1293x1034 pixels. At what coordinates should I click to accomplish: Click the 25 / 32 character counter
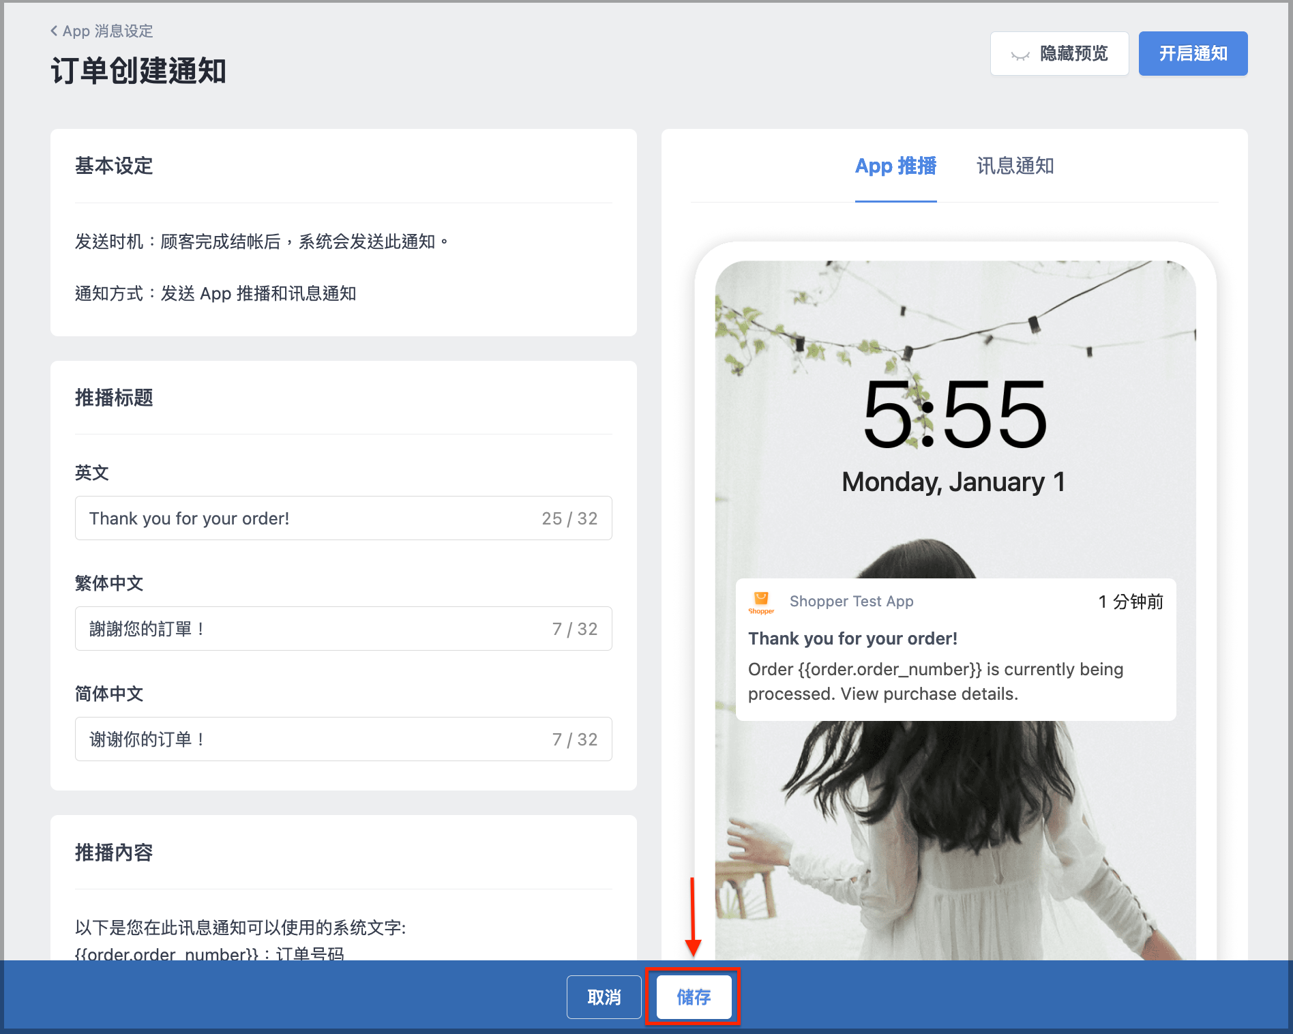[x=569, y=518]
